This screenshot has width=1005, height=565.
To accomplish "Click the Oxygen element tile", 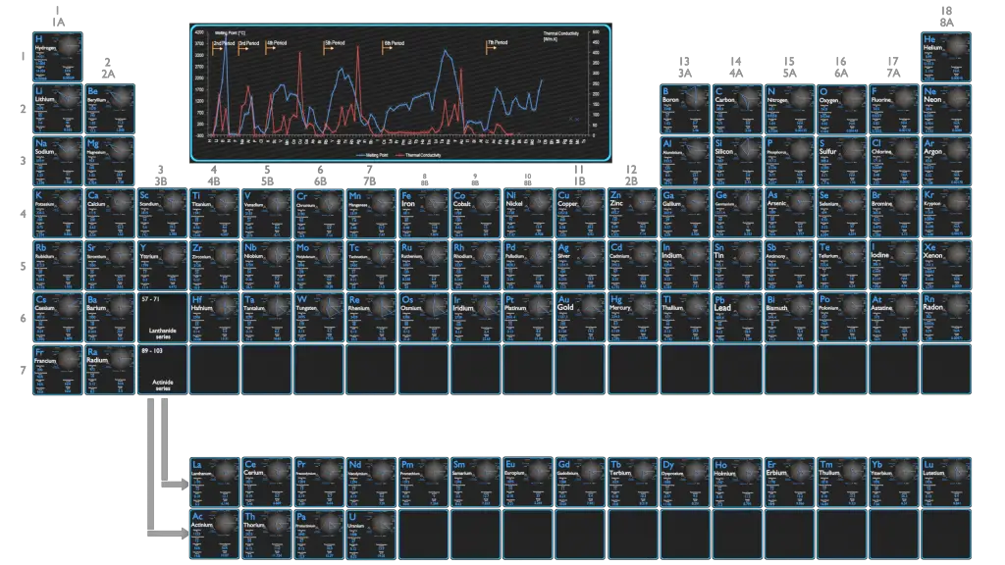I will coord(842,109).
